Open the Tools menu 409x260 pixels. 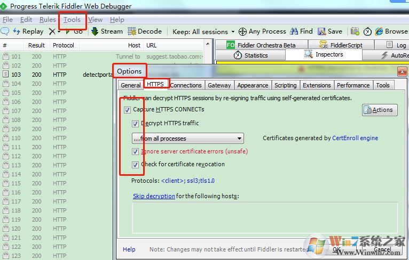coord(72,20)
